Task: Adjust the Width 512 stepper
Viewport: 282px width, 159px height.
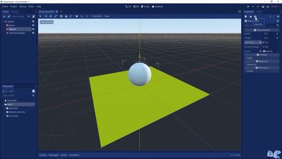Action: [277, 34]
